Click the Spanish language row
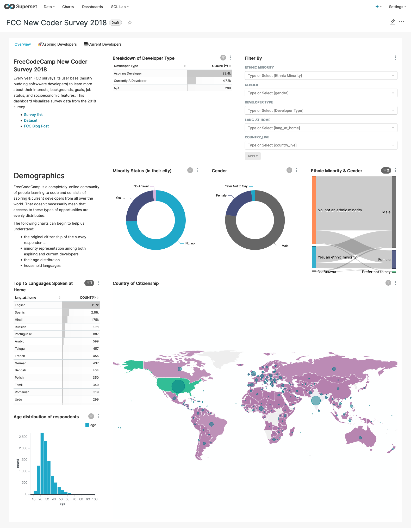411x528 pixels. [x=57, y=312]
